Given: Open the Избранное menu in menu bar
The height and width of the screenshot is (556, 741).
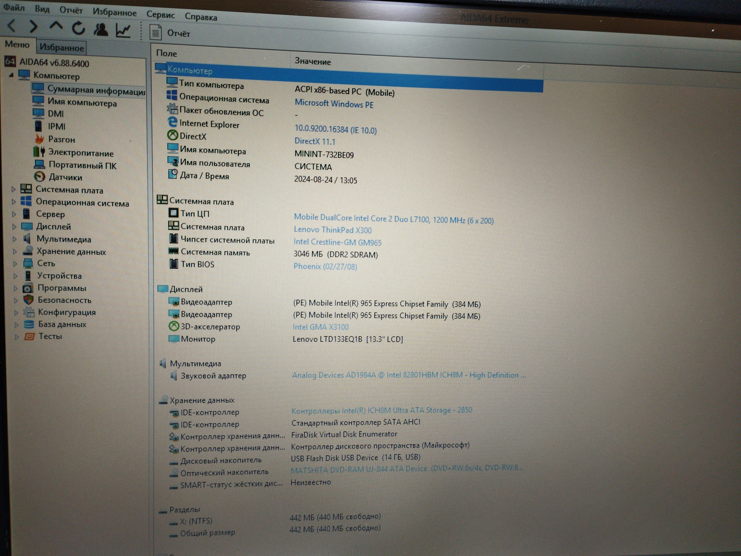Looking at the screenshot, I should [x=115, y=12].
